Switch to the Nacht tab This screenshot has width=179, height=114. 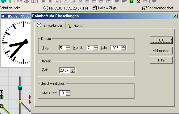point(75,26)
